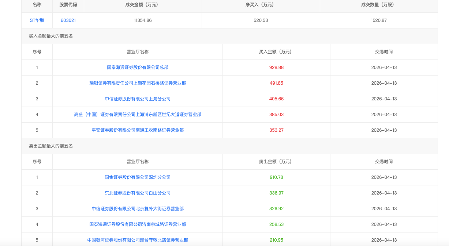
Task: Open 平安证券南通工农南路证券营业部 link
Action: tap(138, 130)
